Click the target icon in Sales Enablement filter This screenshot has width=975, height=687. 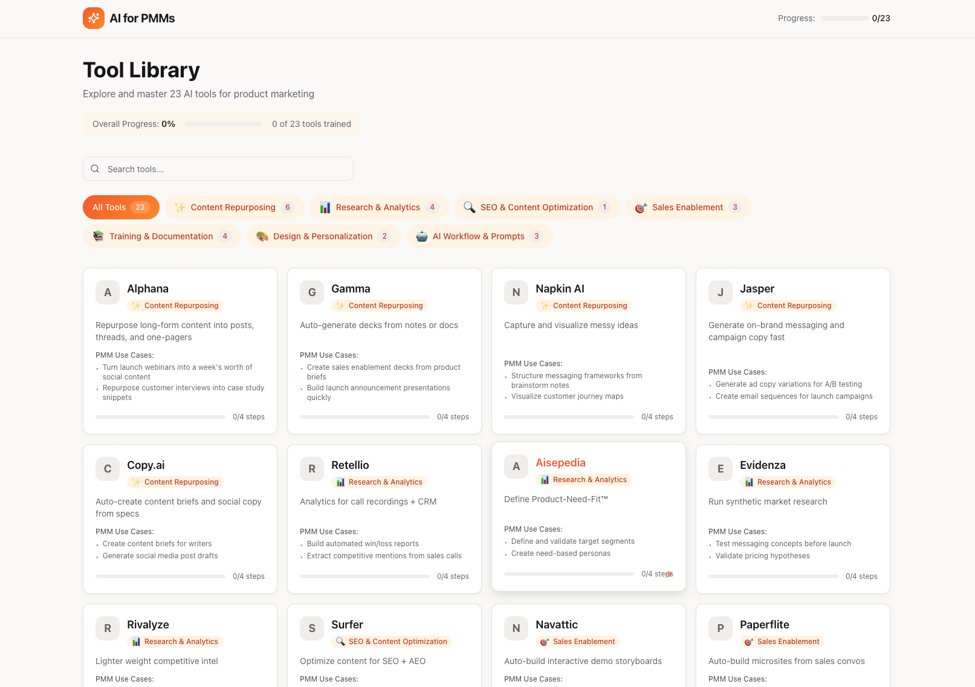pos(641,207)
